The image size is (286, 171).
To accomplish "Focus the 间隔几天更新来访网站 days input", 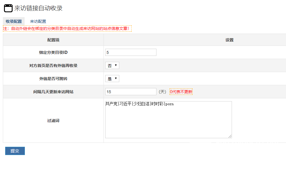I will click(131, 92).
